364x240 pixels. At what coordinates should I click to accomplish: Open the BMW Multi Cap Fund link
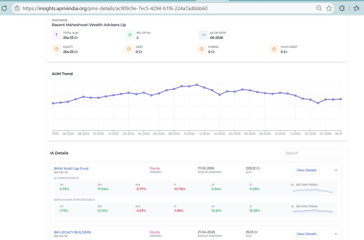pos(71,168)
